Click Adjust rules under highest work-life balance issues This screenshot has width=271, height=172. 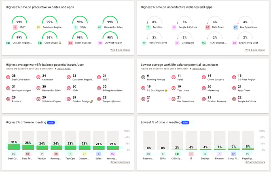coord(64,69)
